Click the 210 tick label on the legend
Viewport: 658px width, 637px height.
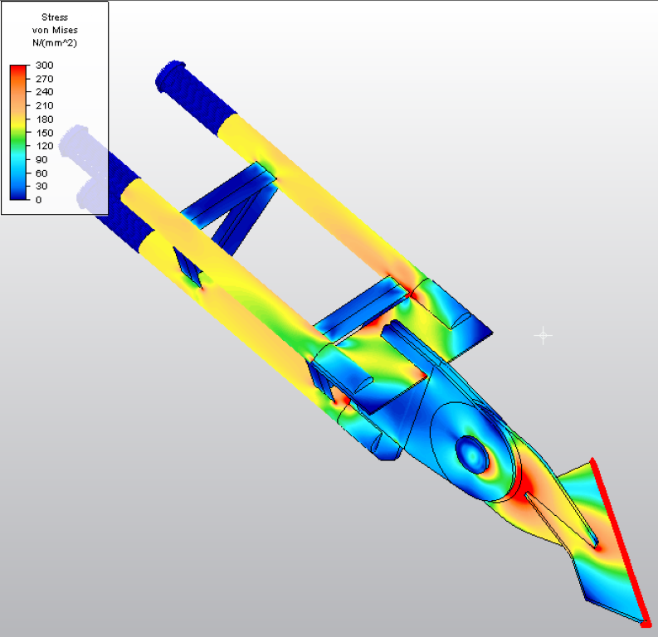45,106
